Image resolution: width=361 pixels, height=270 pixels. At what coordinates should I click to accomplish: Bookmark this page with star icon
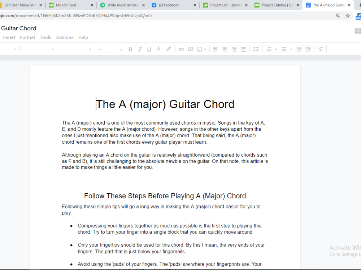tap(348, 15)
